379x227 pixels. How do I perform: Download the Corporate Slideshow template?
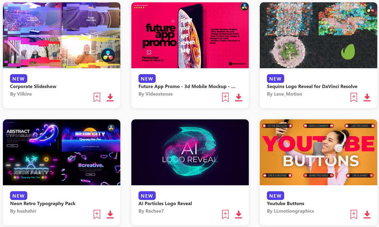pos(110,97)
